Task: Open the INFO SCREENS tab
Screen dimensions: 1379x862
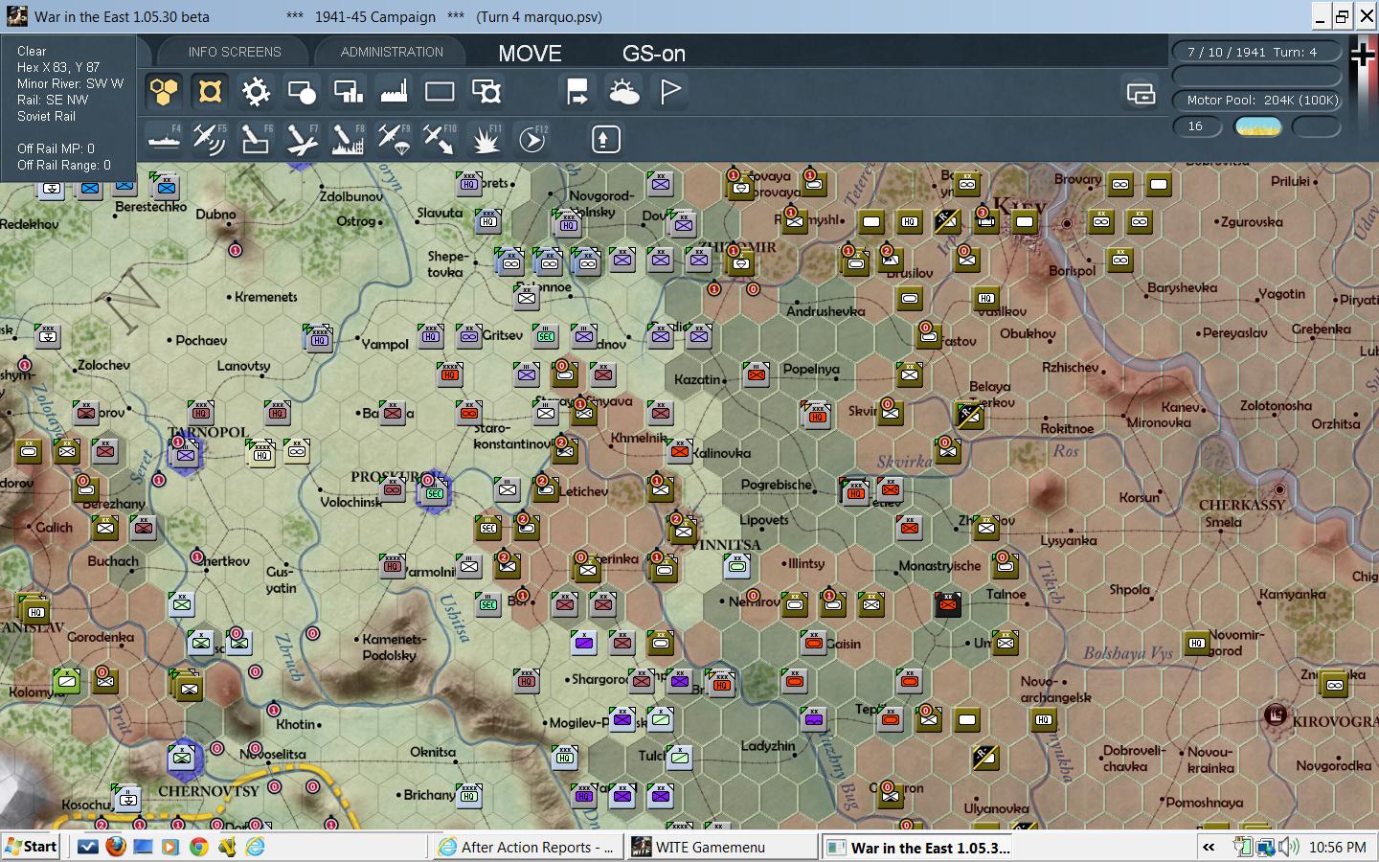Action: pos(235,52)
